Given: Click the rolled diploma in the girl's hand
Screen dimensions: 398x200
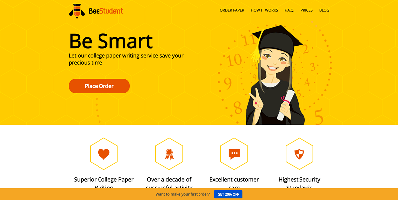Looking at the screenshot, I should click(x=285, y=105).
